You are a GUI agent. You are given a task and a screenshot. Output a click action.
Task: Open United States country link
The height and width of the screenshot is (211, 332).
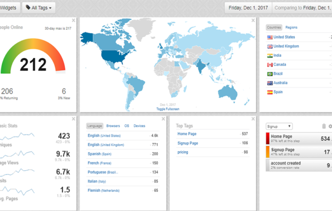point(284,37)
